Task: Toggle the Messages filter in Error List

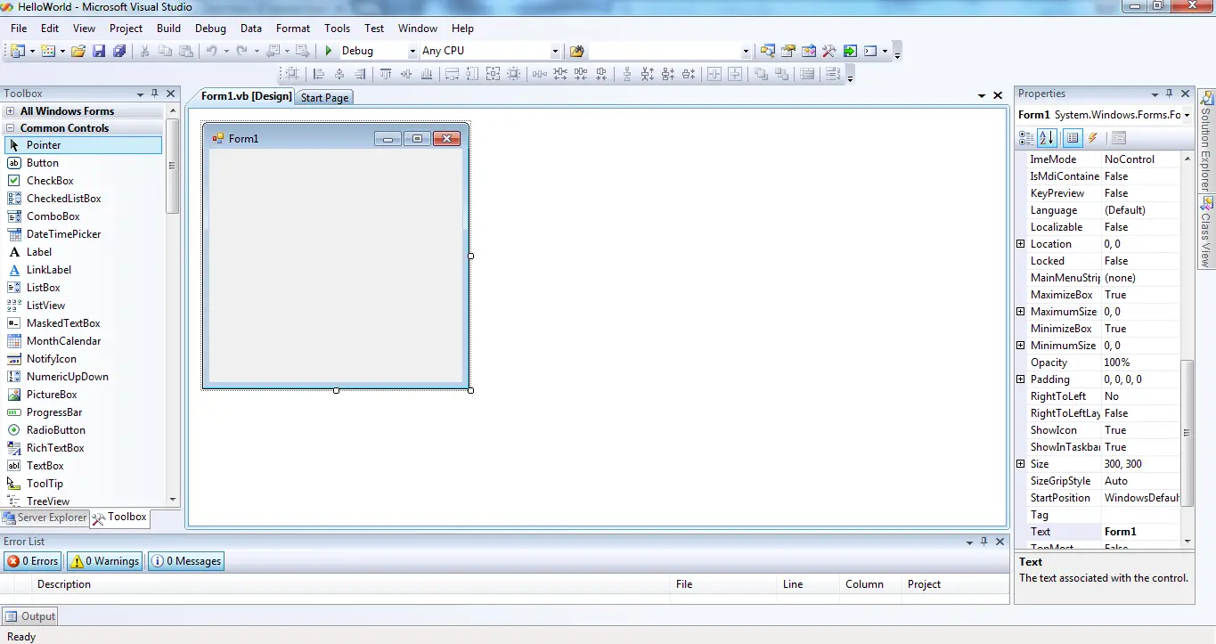Action: pos(186,561)
